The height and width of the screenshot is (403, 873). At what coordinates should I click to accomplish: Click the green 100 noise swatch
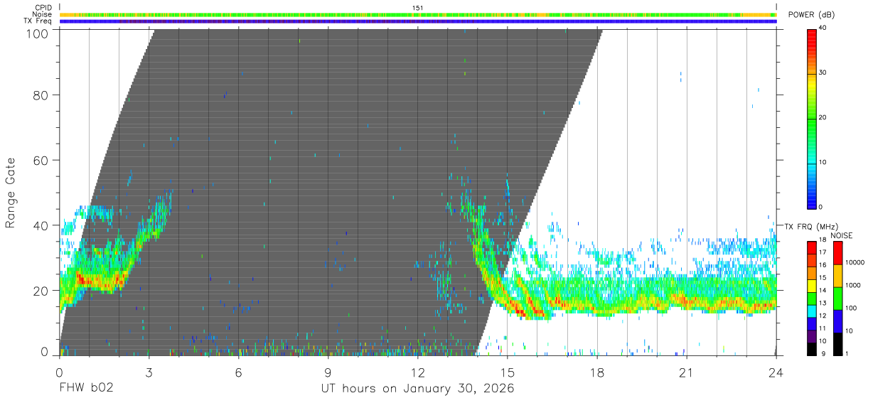[x=837, y=298]
